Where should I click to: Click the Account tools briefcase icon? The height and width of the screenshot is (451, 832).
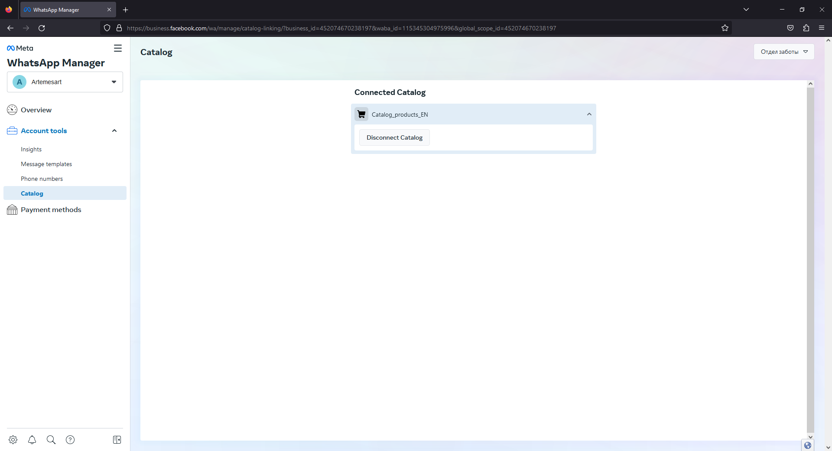[x=12, y=131]
